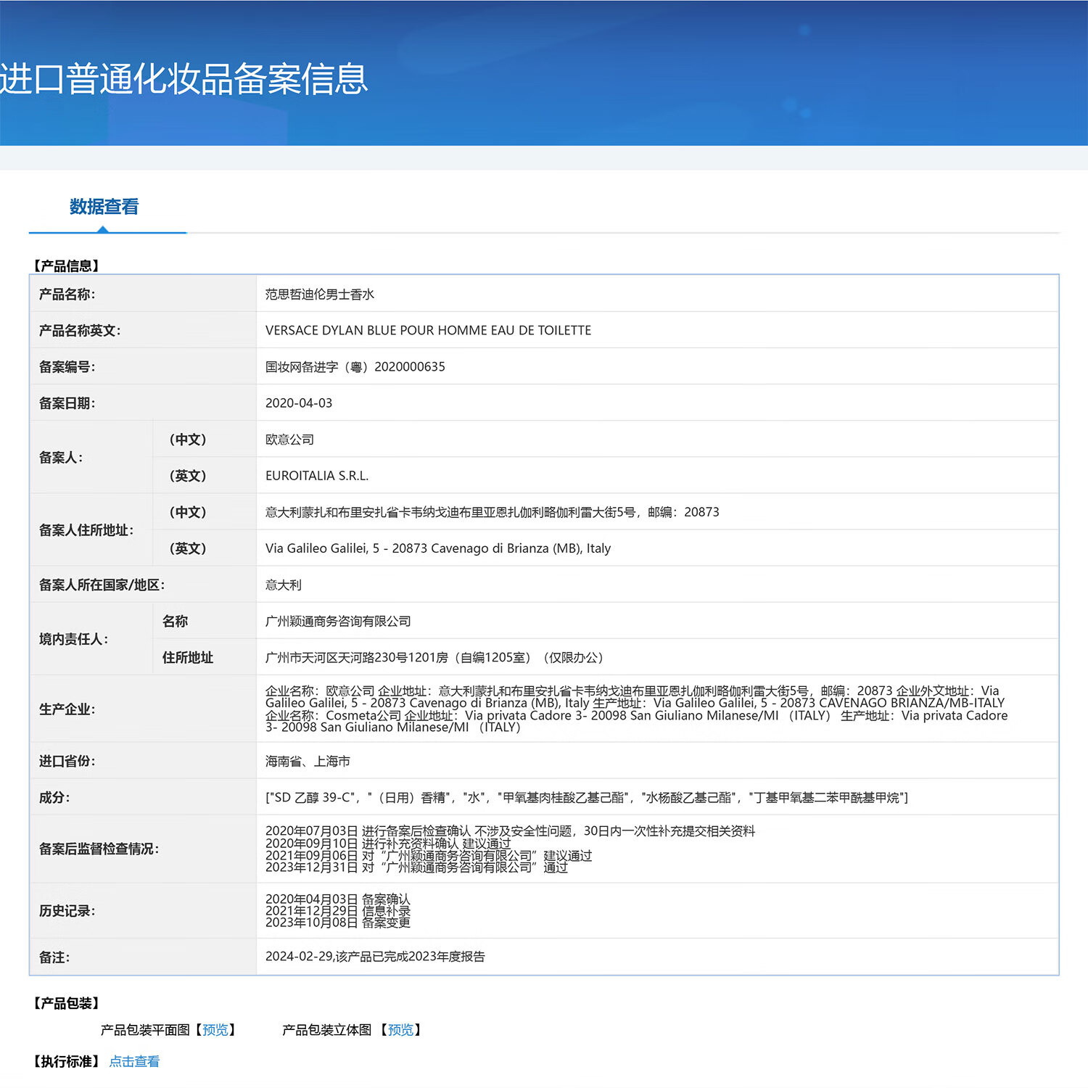Select the 备注 annual report note

(x=377, y=957)
